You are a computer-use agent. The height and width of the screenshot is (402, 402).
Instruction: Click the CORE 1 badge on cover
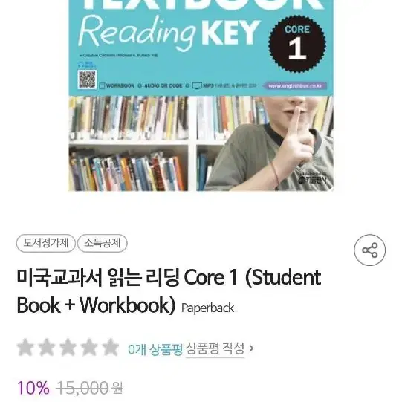pos(297,44)
